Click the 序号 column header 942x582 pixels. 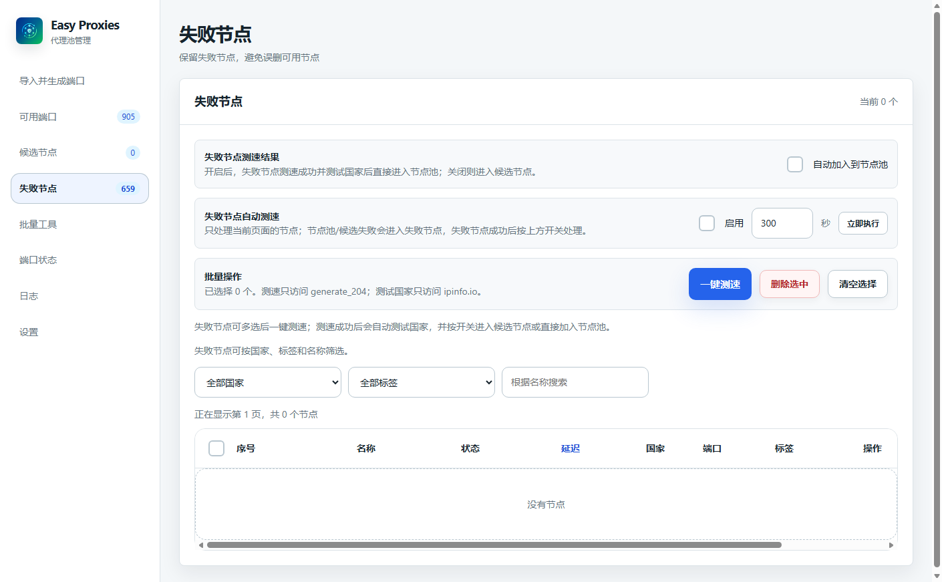click(x=246, y=448)
